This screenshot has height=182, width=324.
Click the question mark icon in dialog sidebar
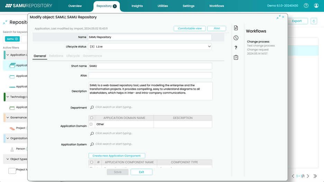point(236,48)
